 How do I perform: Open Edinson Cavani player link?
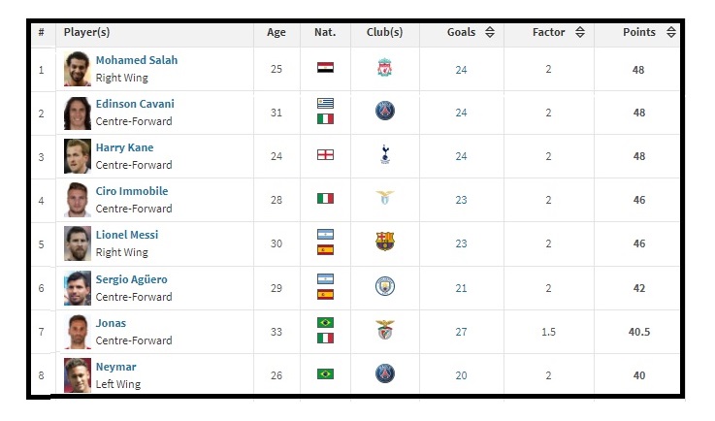(135, 104)
